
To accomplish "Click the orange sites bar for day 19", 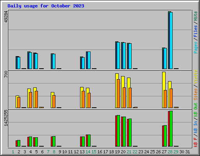I will 118,94.
